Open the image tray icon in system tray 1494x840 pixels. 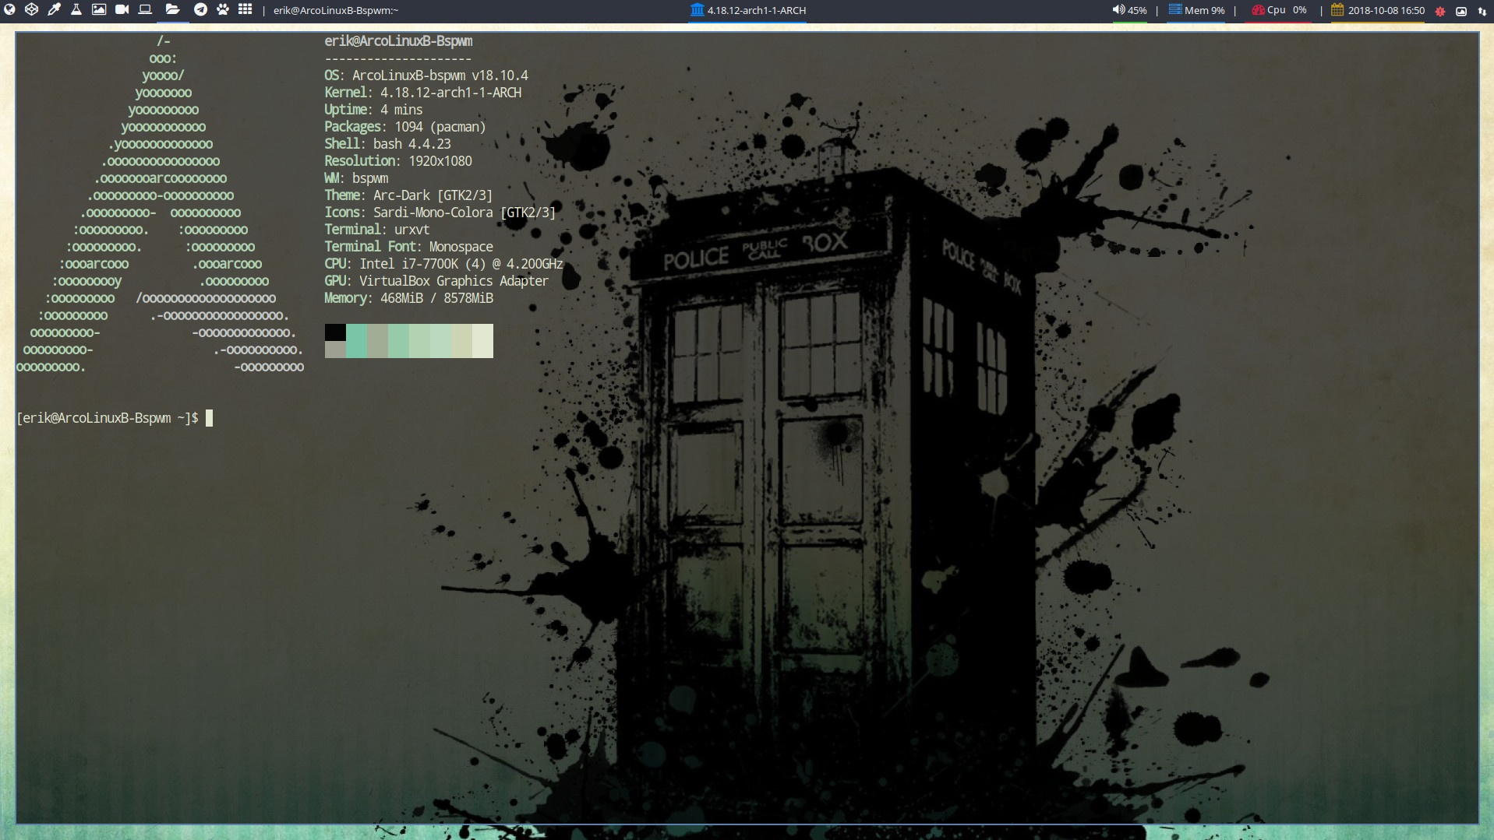pos(1461,11)
